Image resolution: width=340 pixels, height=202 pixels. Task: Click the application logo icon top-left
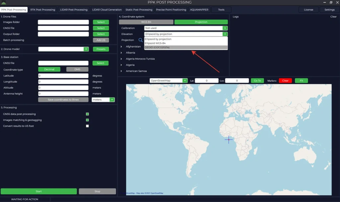click(4, 2)
